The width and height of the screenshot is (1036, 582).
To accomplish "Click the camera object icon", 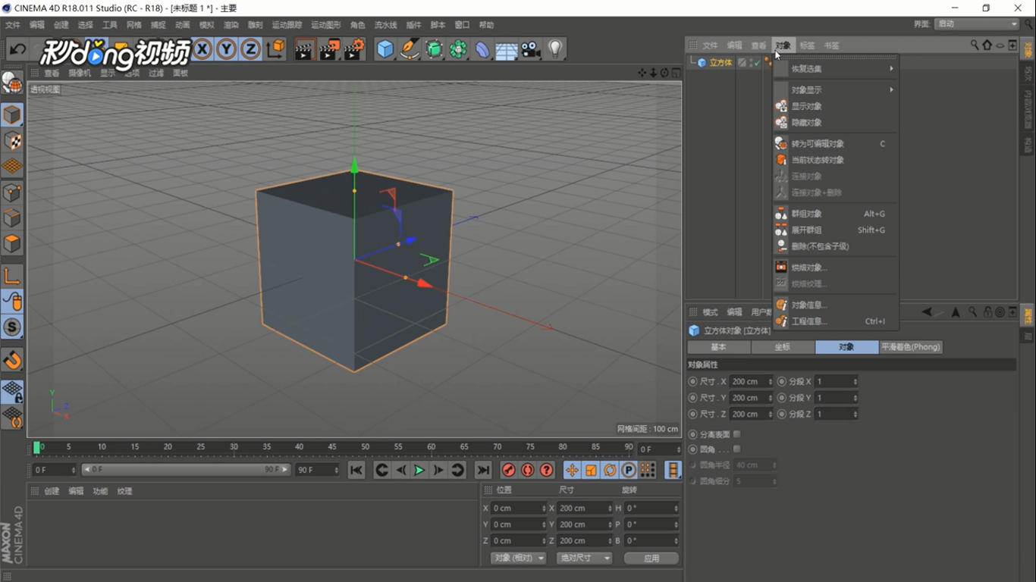I will tap(531, 50).
